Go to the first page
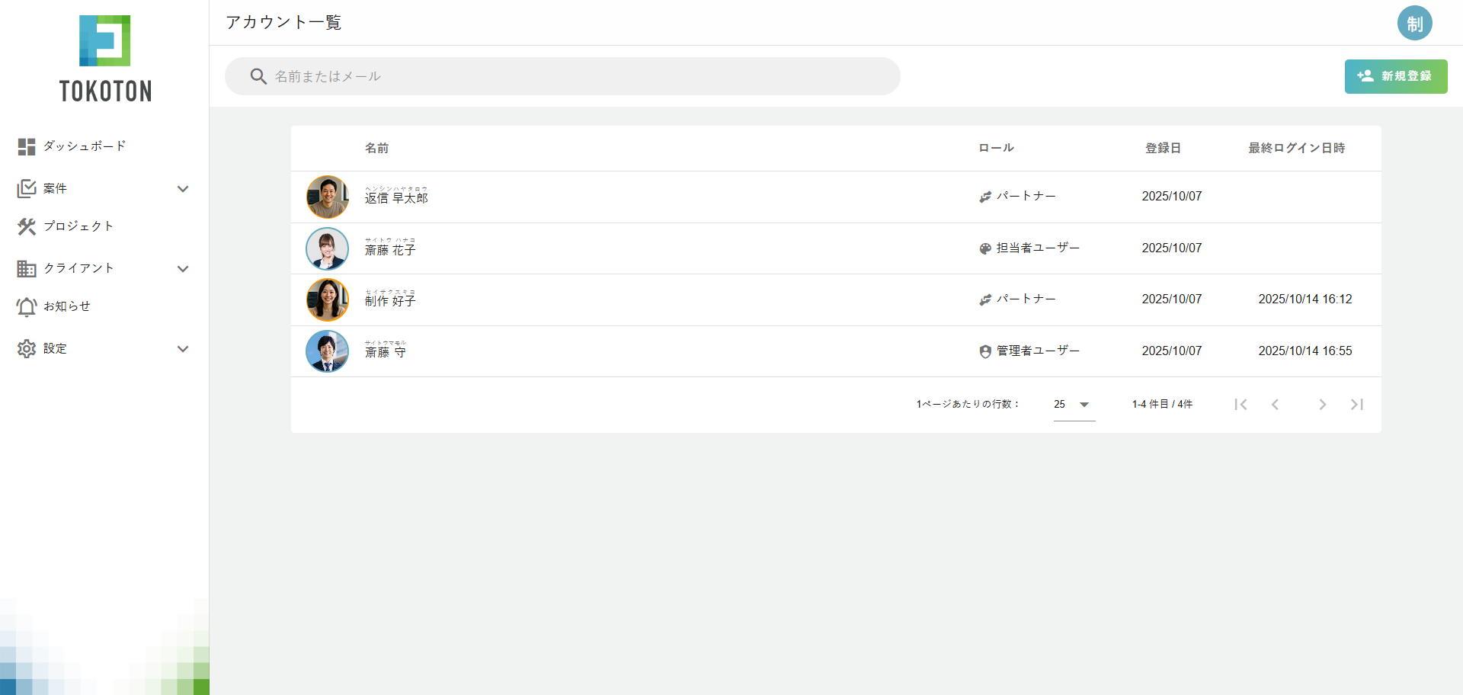This screenshot has height=695, width=1463. (1241, 405)
